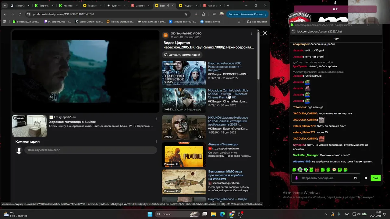Click the Пчеловод ad poster thumbnail
Viewport: 390px width, 219px height.
[184, 155]
